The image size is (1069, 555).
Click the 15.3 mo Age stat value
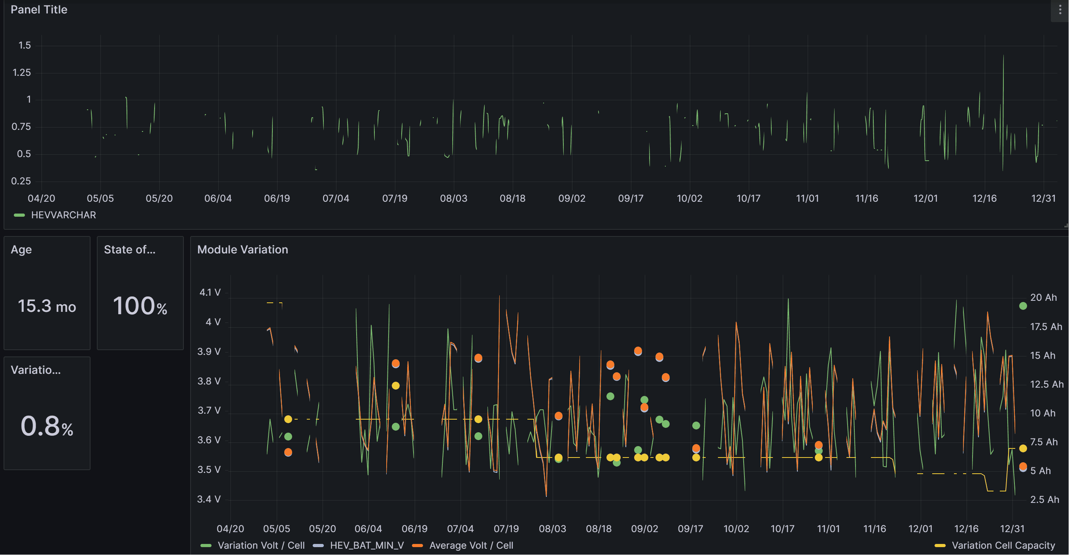coord(47,306)
